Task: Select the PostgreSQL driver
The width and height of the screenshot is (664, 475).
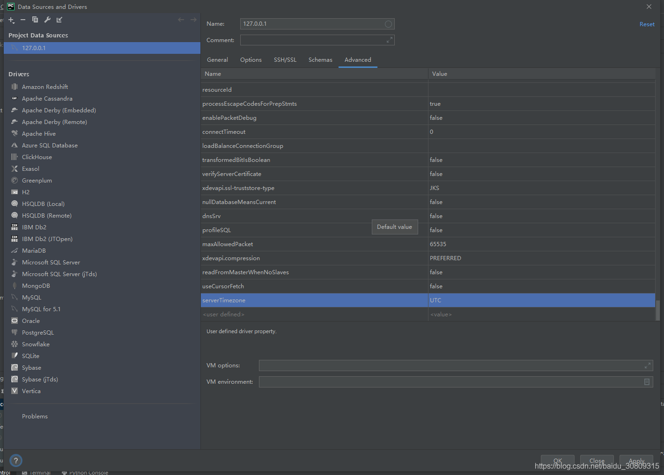Action: [38, 333]
